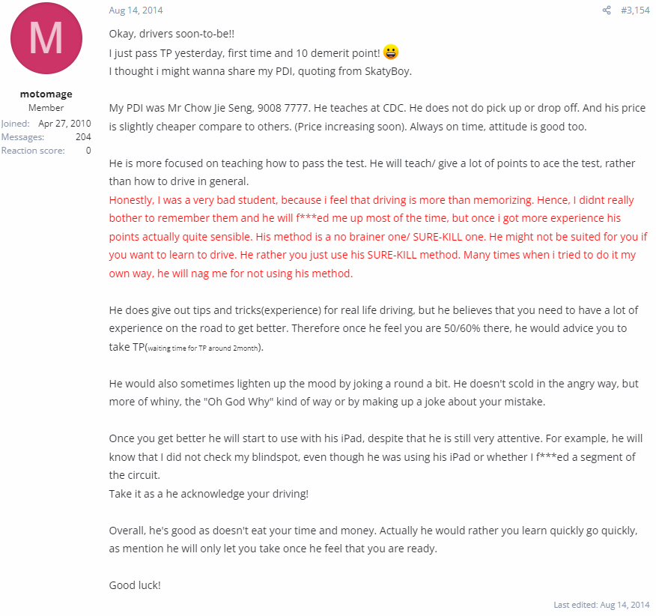Click the Reaction score label
Image resolution: width=656 pixels, height=616 pixels.
pos(32,151)
